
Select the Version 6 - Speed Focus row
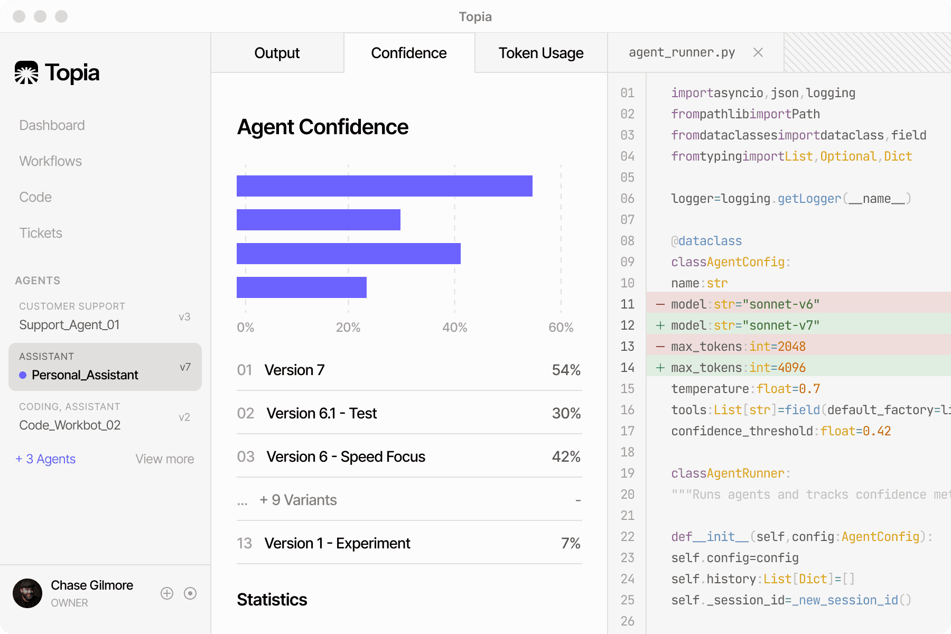pos(409,456)
